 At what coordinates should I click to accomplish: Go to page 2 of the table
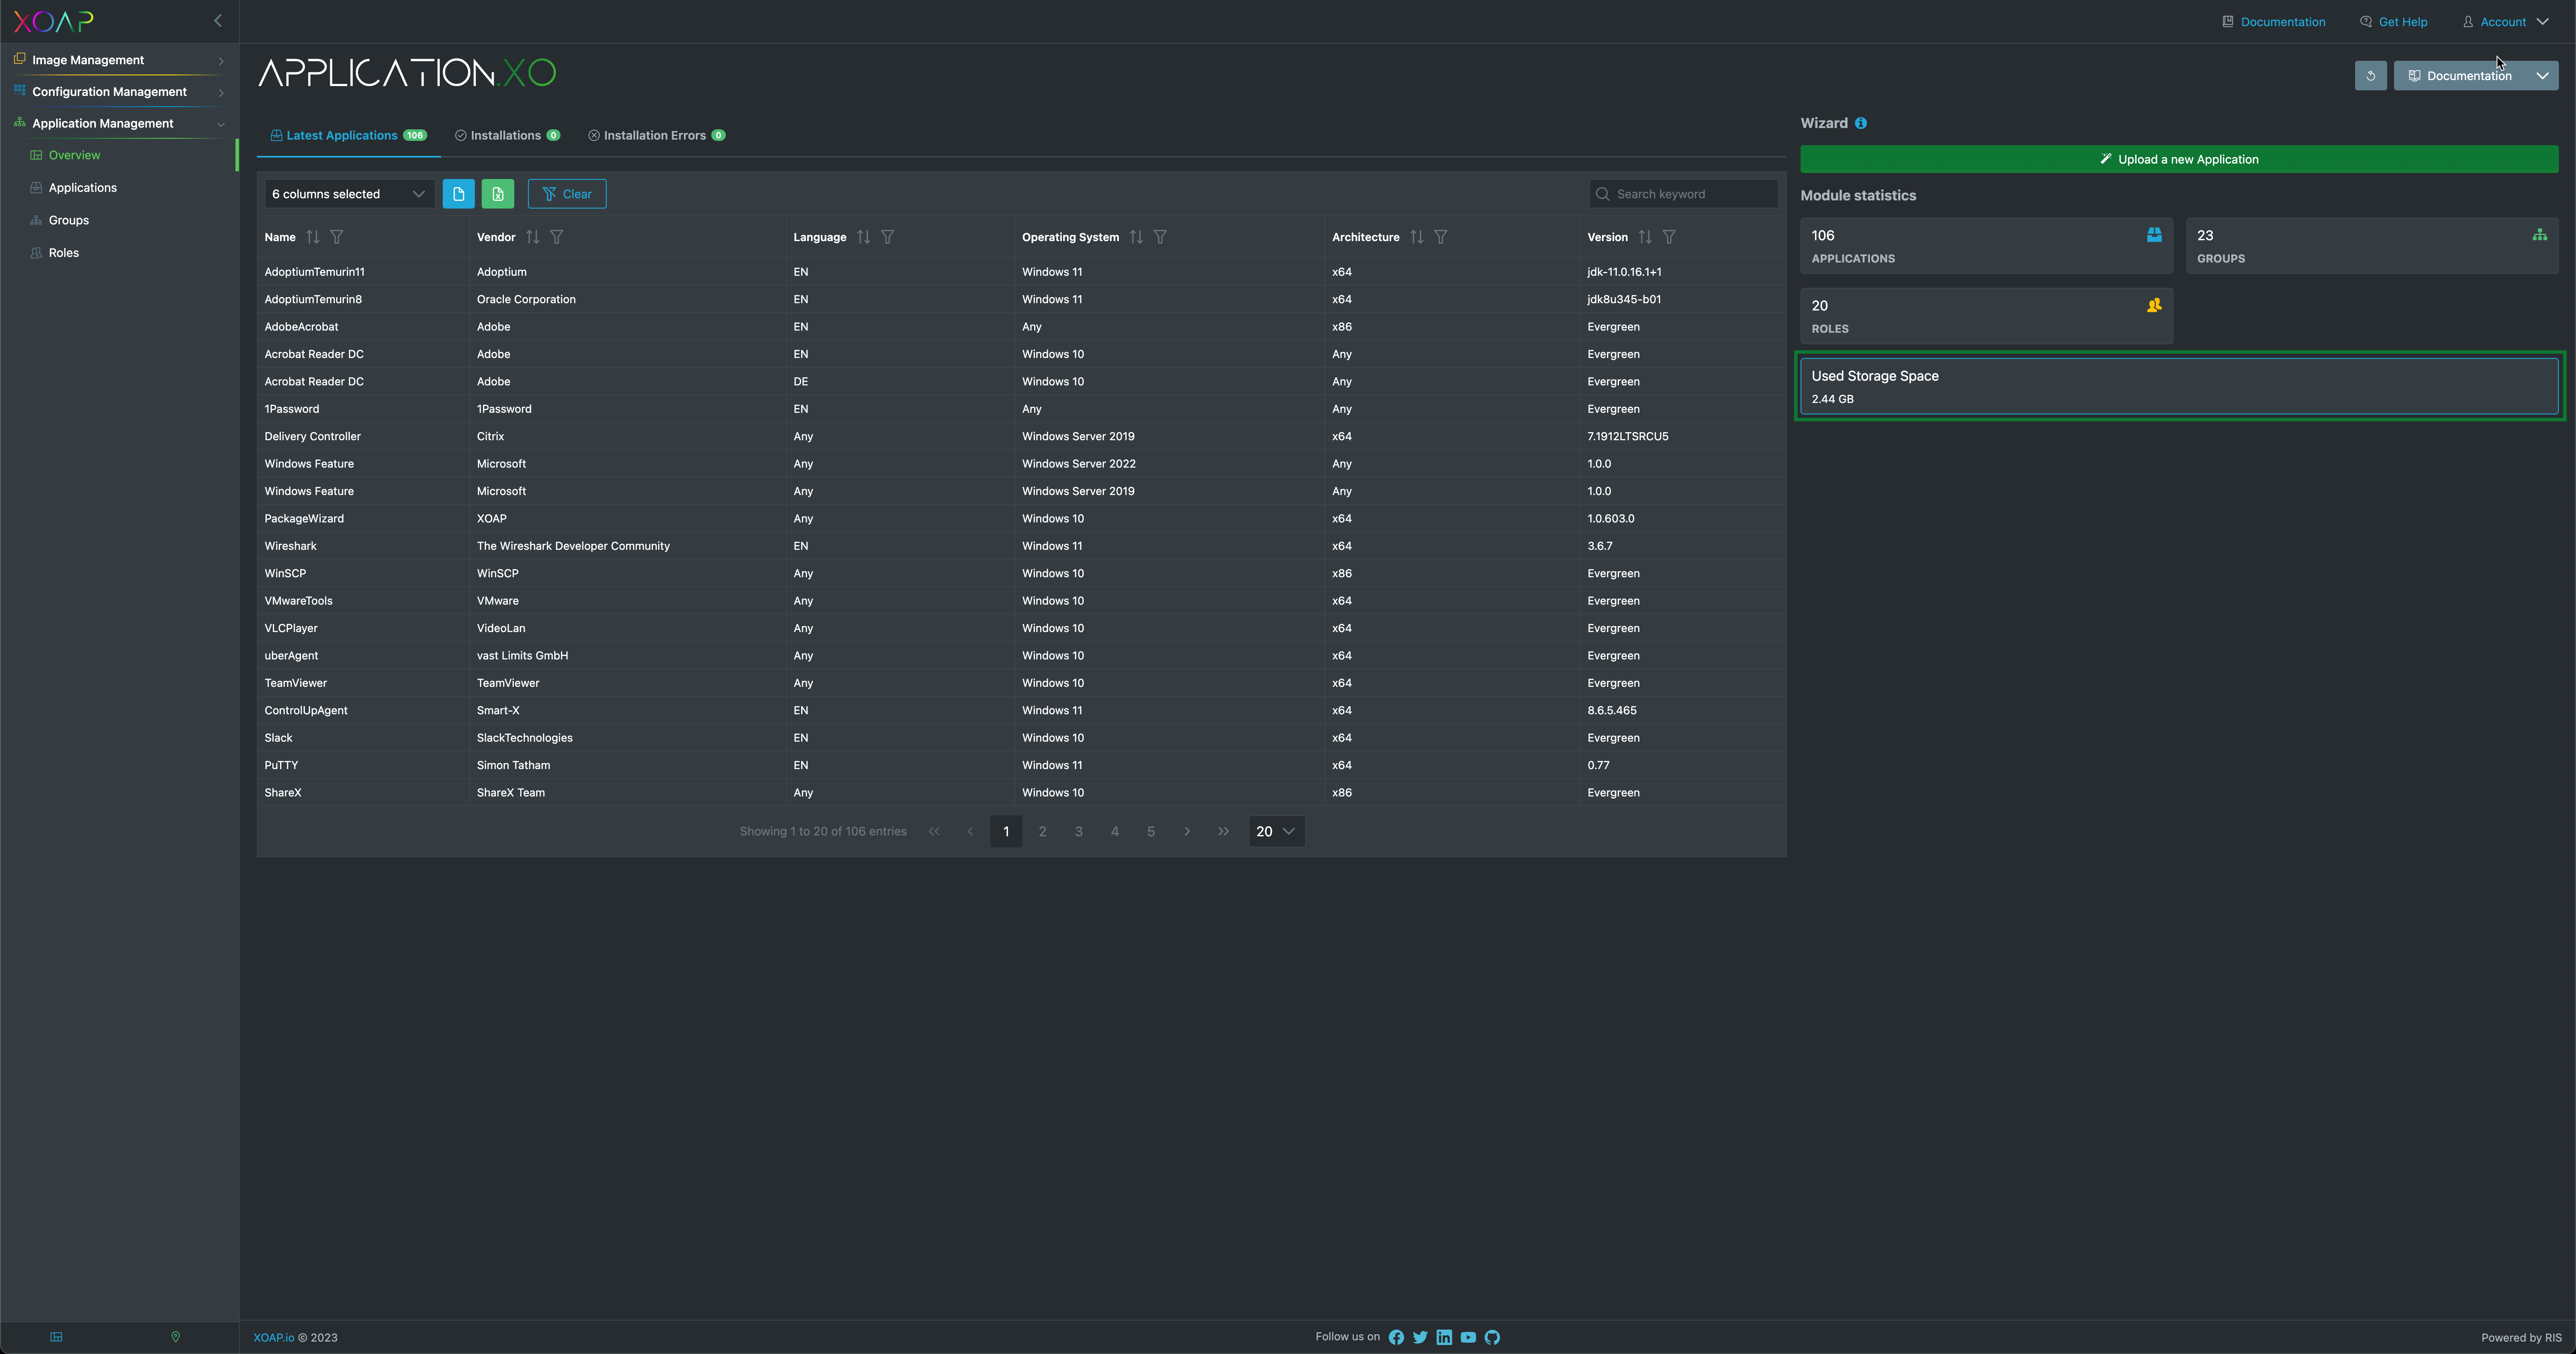click(1042, 831)
